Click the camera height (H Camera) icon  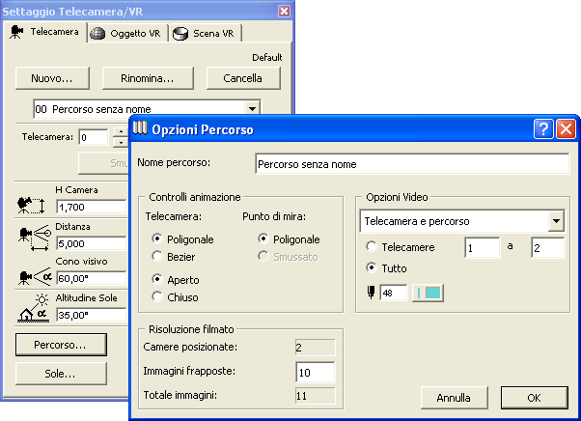32,205
